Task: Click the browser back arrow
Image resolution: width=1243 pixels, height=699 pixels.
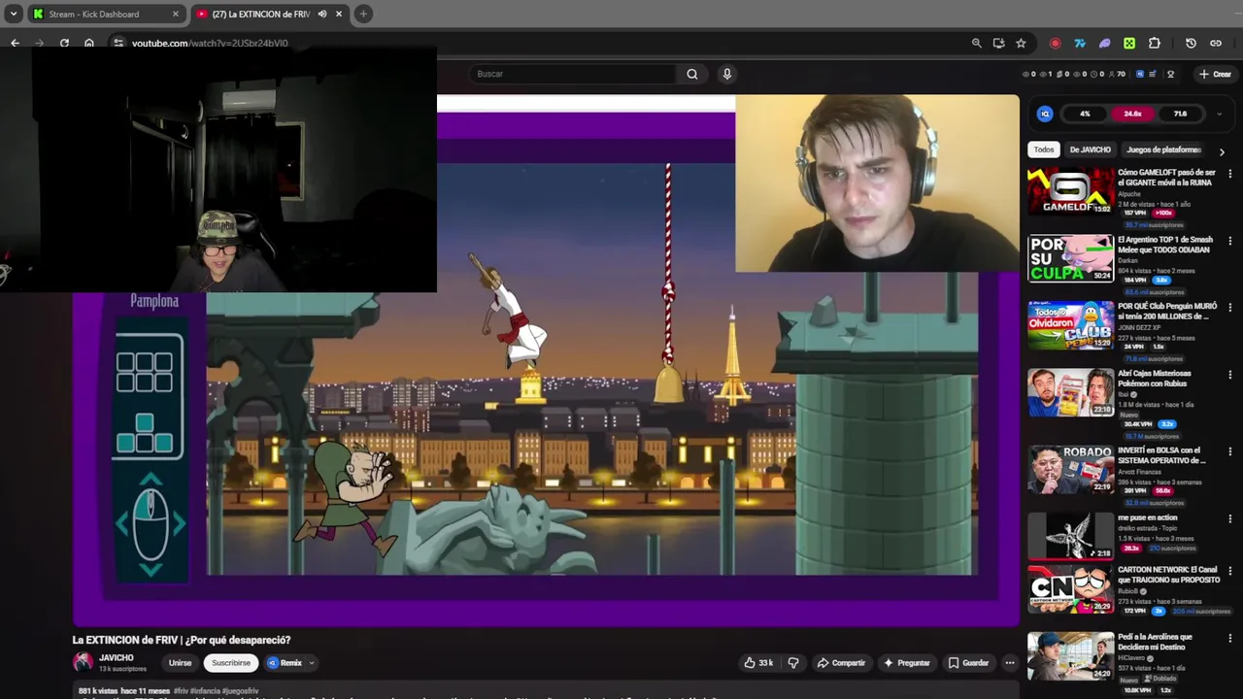Action: (x=15, y=43)
